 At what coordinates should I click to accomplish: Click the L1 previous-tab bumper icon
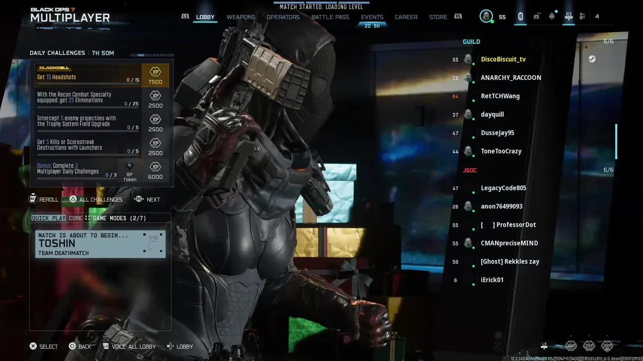pos(185,17)
